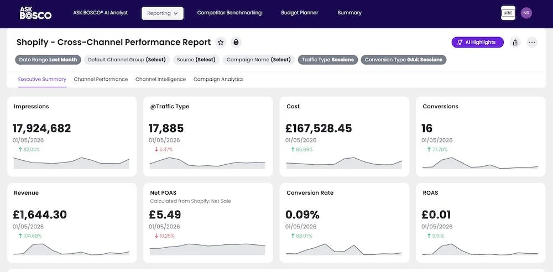This screenshot has width=553, height=272.
Task: Click the ACME account logo
Action: (508, 13)
